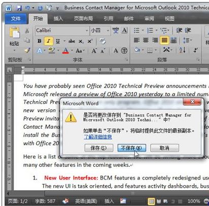
Task: Click the Multilevel list icon
Action: [163, 31]
